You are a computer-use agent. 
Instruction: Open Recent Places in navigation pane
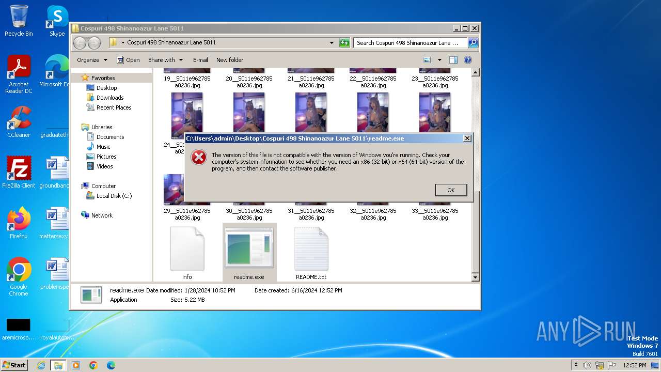point(114,107)
